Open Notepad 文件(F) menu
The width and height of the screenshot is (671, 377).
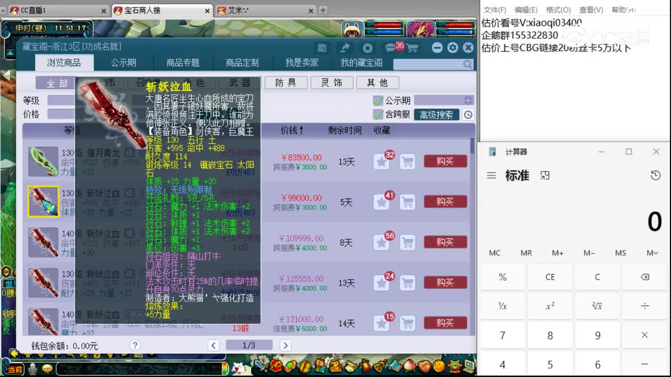[494, 10]
